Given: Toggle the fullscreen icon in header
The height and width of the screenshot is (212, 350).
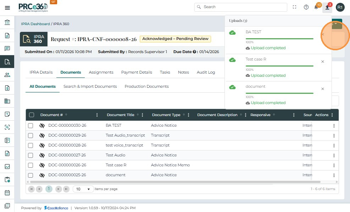Looking at the screenshot, I should (294, 7).
